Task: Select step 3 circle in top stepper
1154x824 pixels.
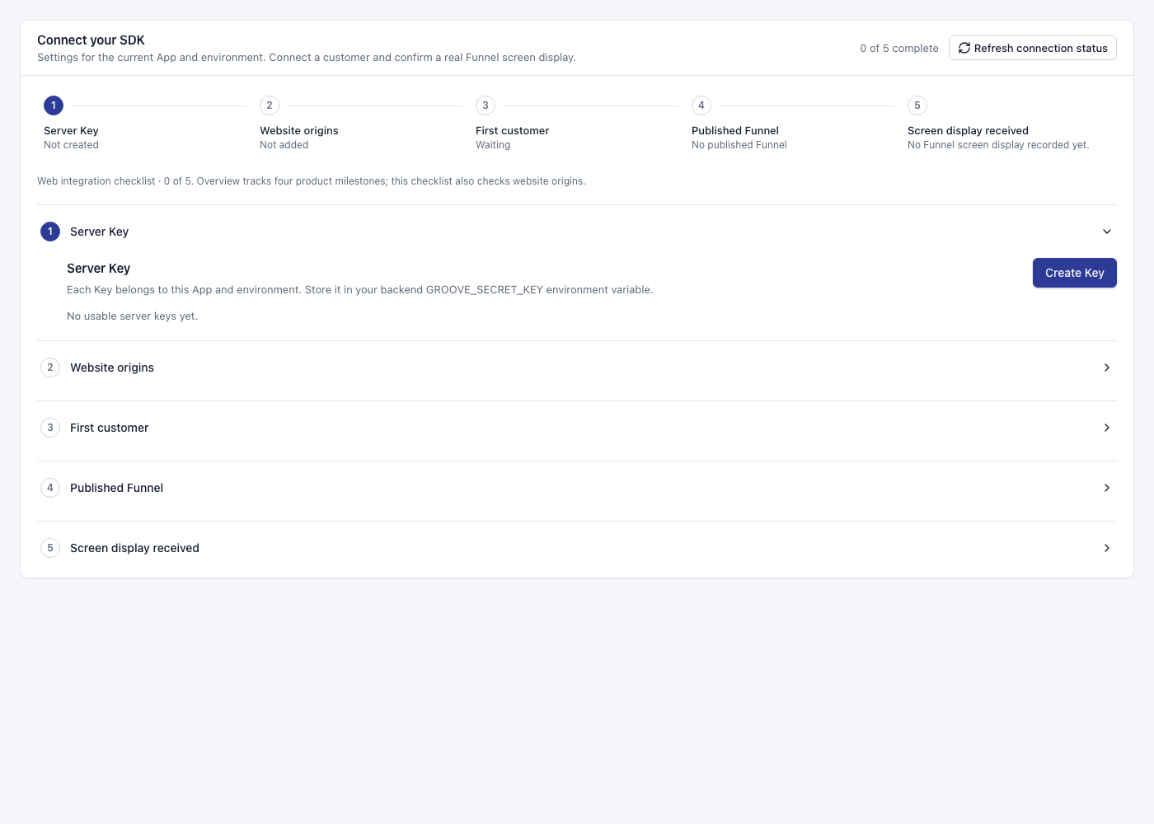Action: (486, 105)
